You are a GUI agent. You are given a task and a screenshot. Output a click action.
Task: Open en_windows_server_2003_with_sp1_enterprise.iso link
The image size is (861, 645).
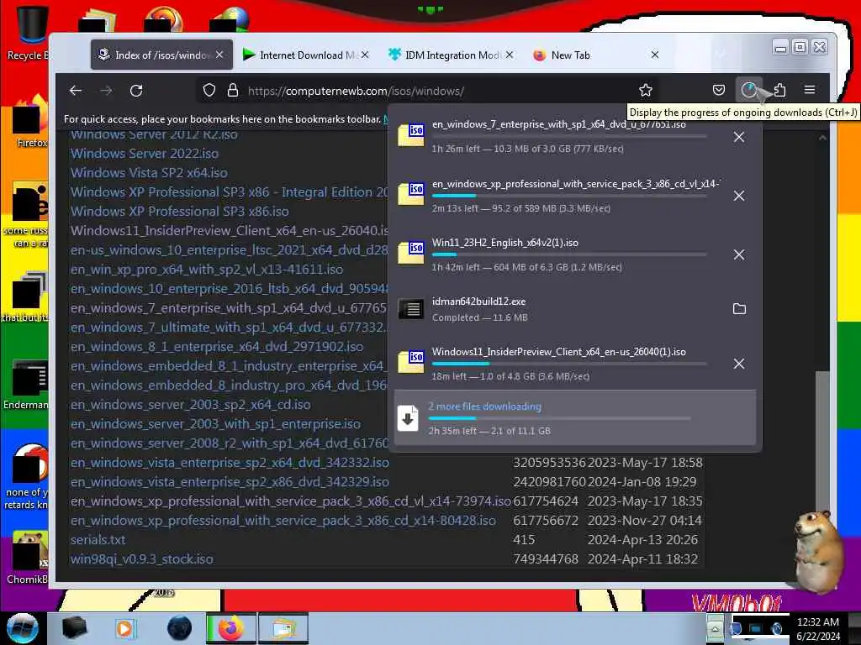tap(215, 424)
